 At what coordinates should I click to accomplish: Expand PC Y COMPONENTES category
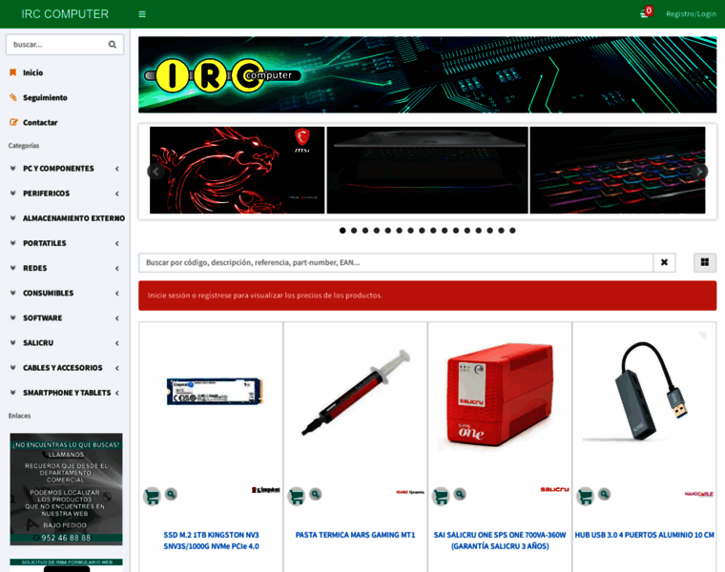[x=65, y=169]
